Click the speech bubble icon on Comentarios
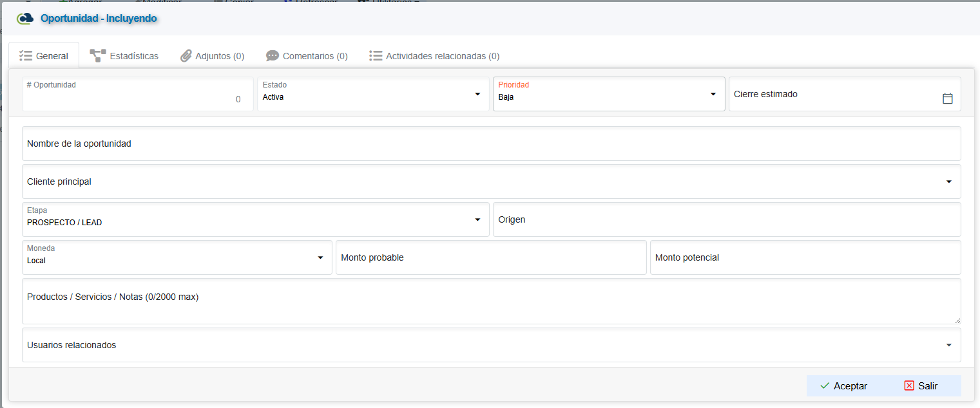 pos(273,56)
